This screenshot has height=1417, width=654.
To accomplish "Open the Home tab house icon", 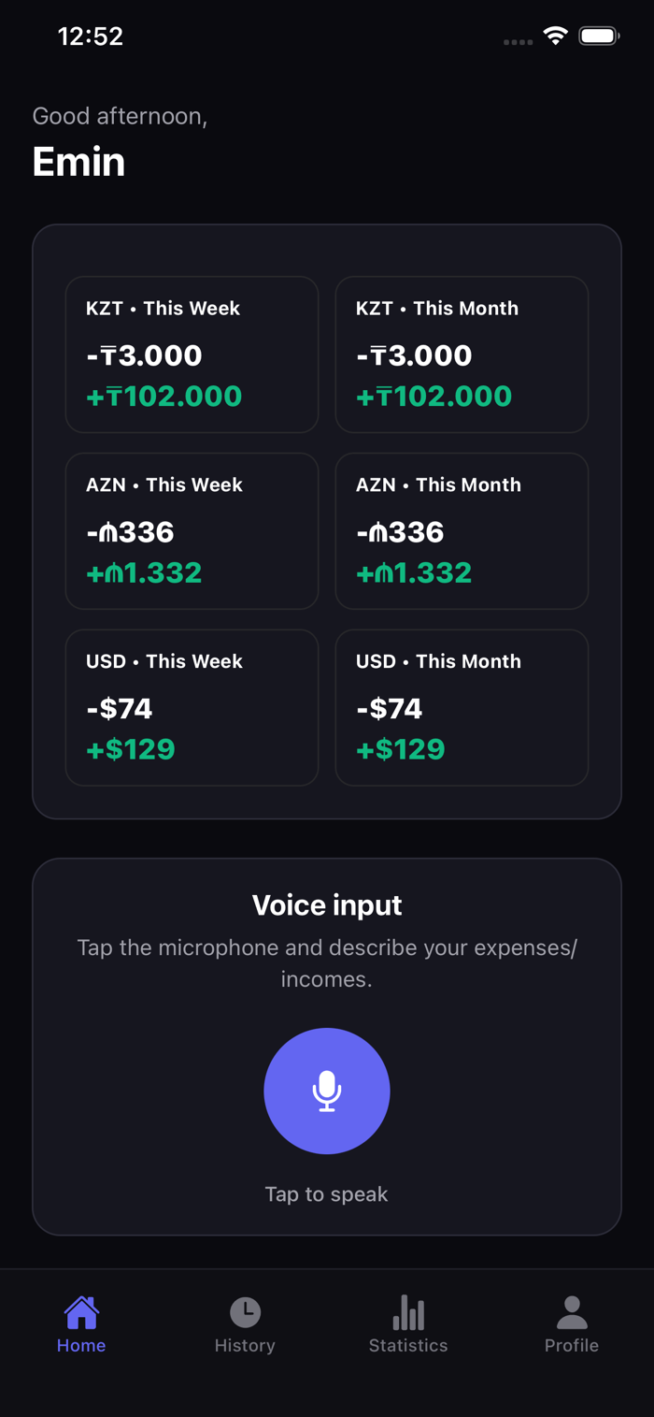I will click(81, 1312).
